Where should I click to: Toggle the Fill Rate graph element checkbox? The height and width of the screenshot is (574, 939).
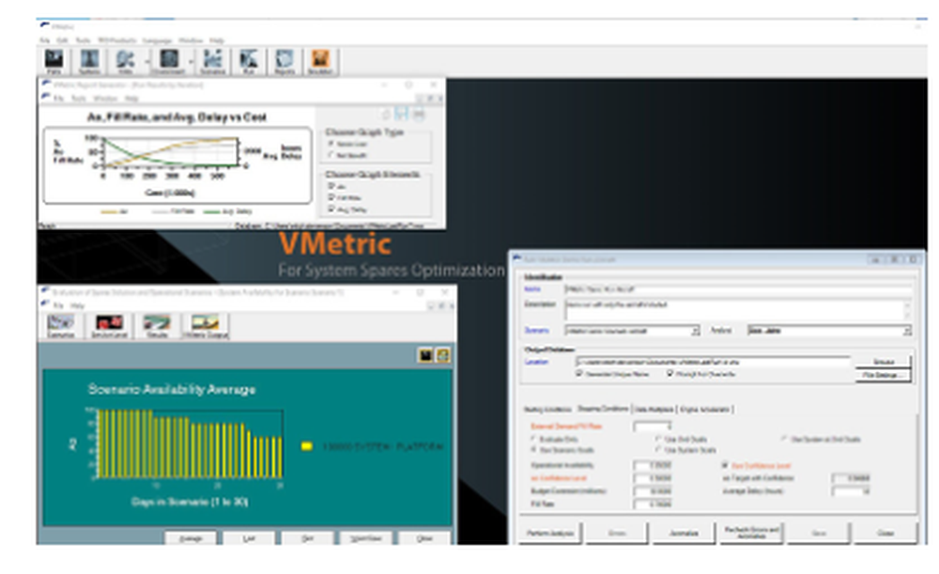(x=331, y=197)
